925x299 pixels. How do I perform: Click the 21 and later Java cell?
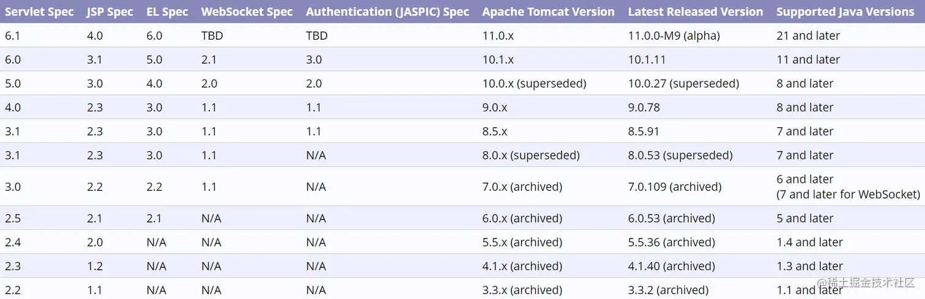[x=808, y=35]
